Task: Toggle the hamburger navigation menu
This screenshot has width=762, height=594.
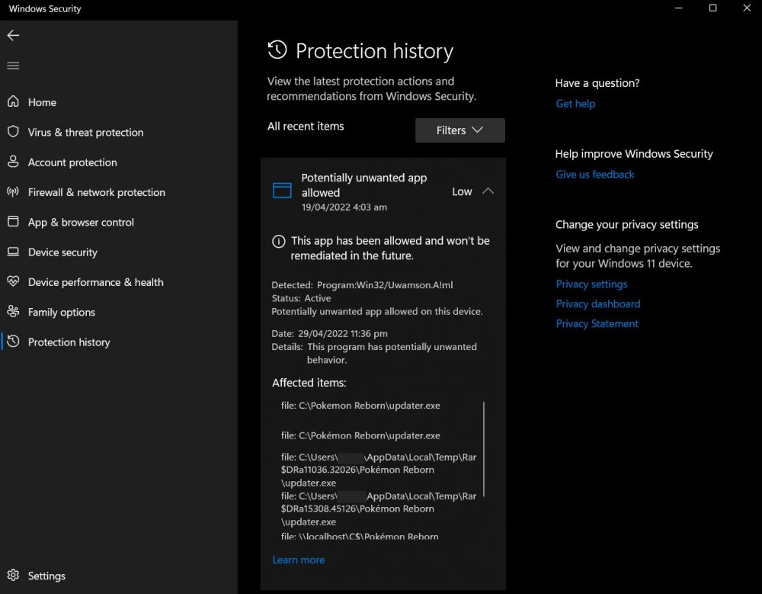Action: tap(13, 66)
